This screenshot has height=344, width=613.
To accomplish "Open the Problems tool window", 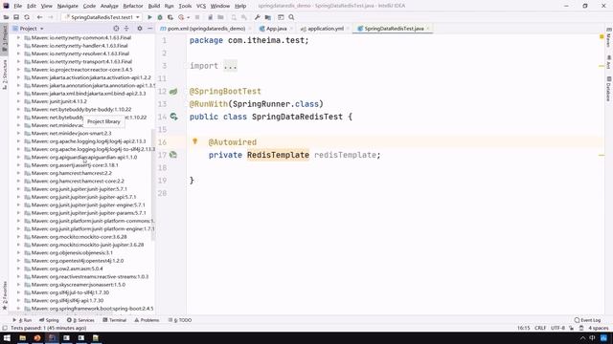I will pos(147,320).
